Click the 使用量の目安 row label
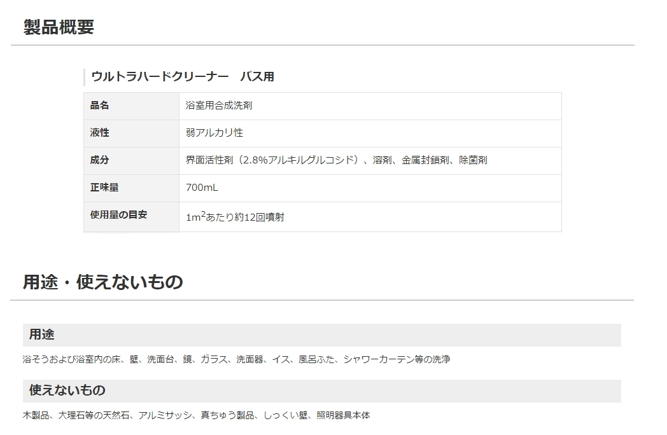The image size is (667, 435). pyautogui.click(x=118, y=215)
